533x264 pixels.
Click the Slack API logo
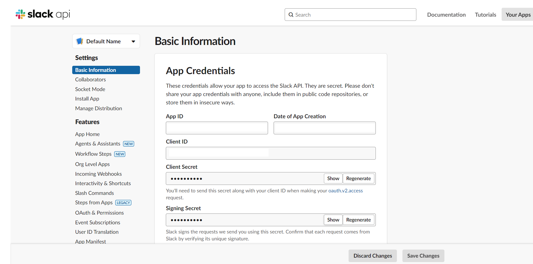click(42, 14)
